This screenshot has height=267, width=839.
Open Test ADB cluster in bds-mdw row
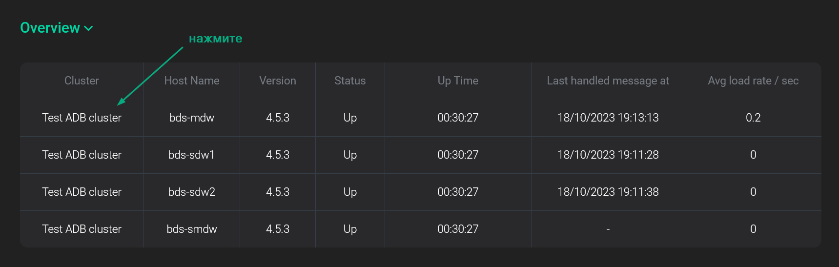82,118
